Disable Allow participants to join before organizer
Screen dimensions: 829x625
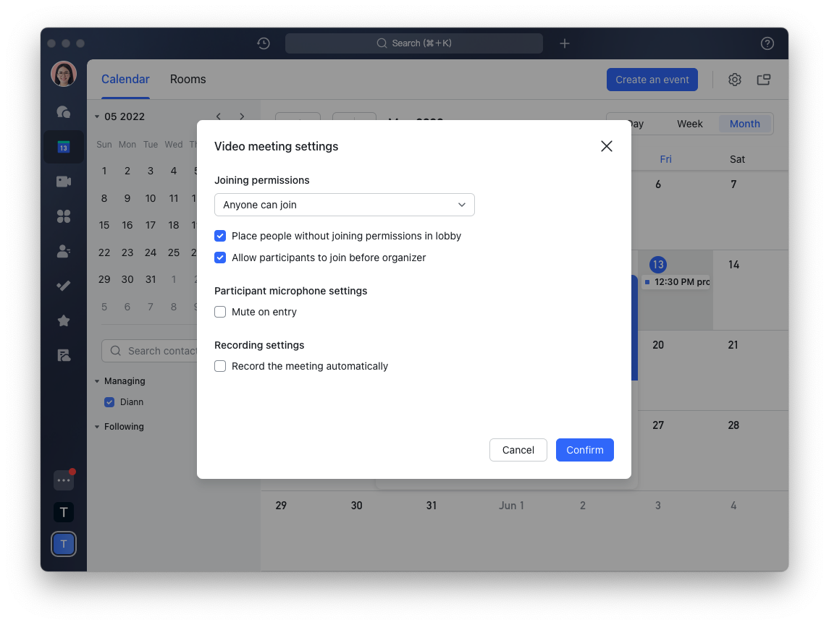point(220,258)
